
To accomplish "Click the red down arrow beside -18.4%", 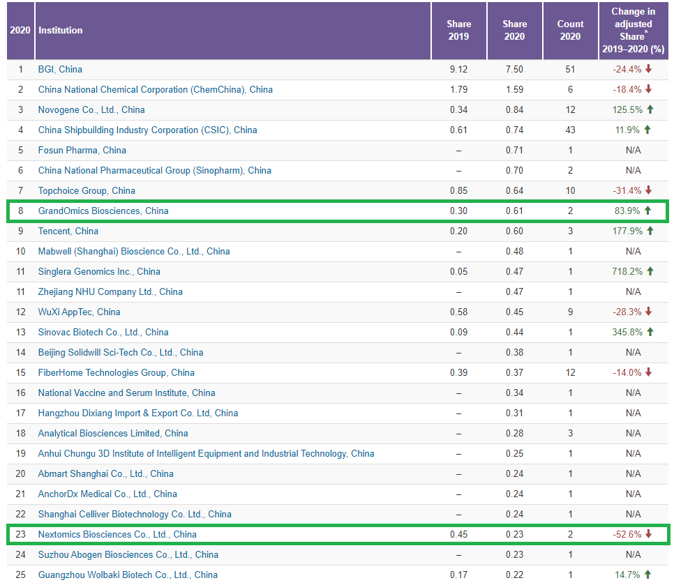I will click(649, 89).
